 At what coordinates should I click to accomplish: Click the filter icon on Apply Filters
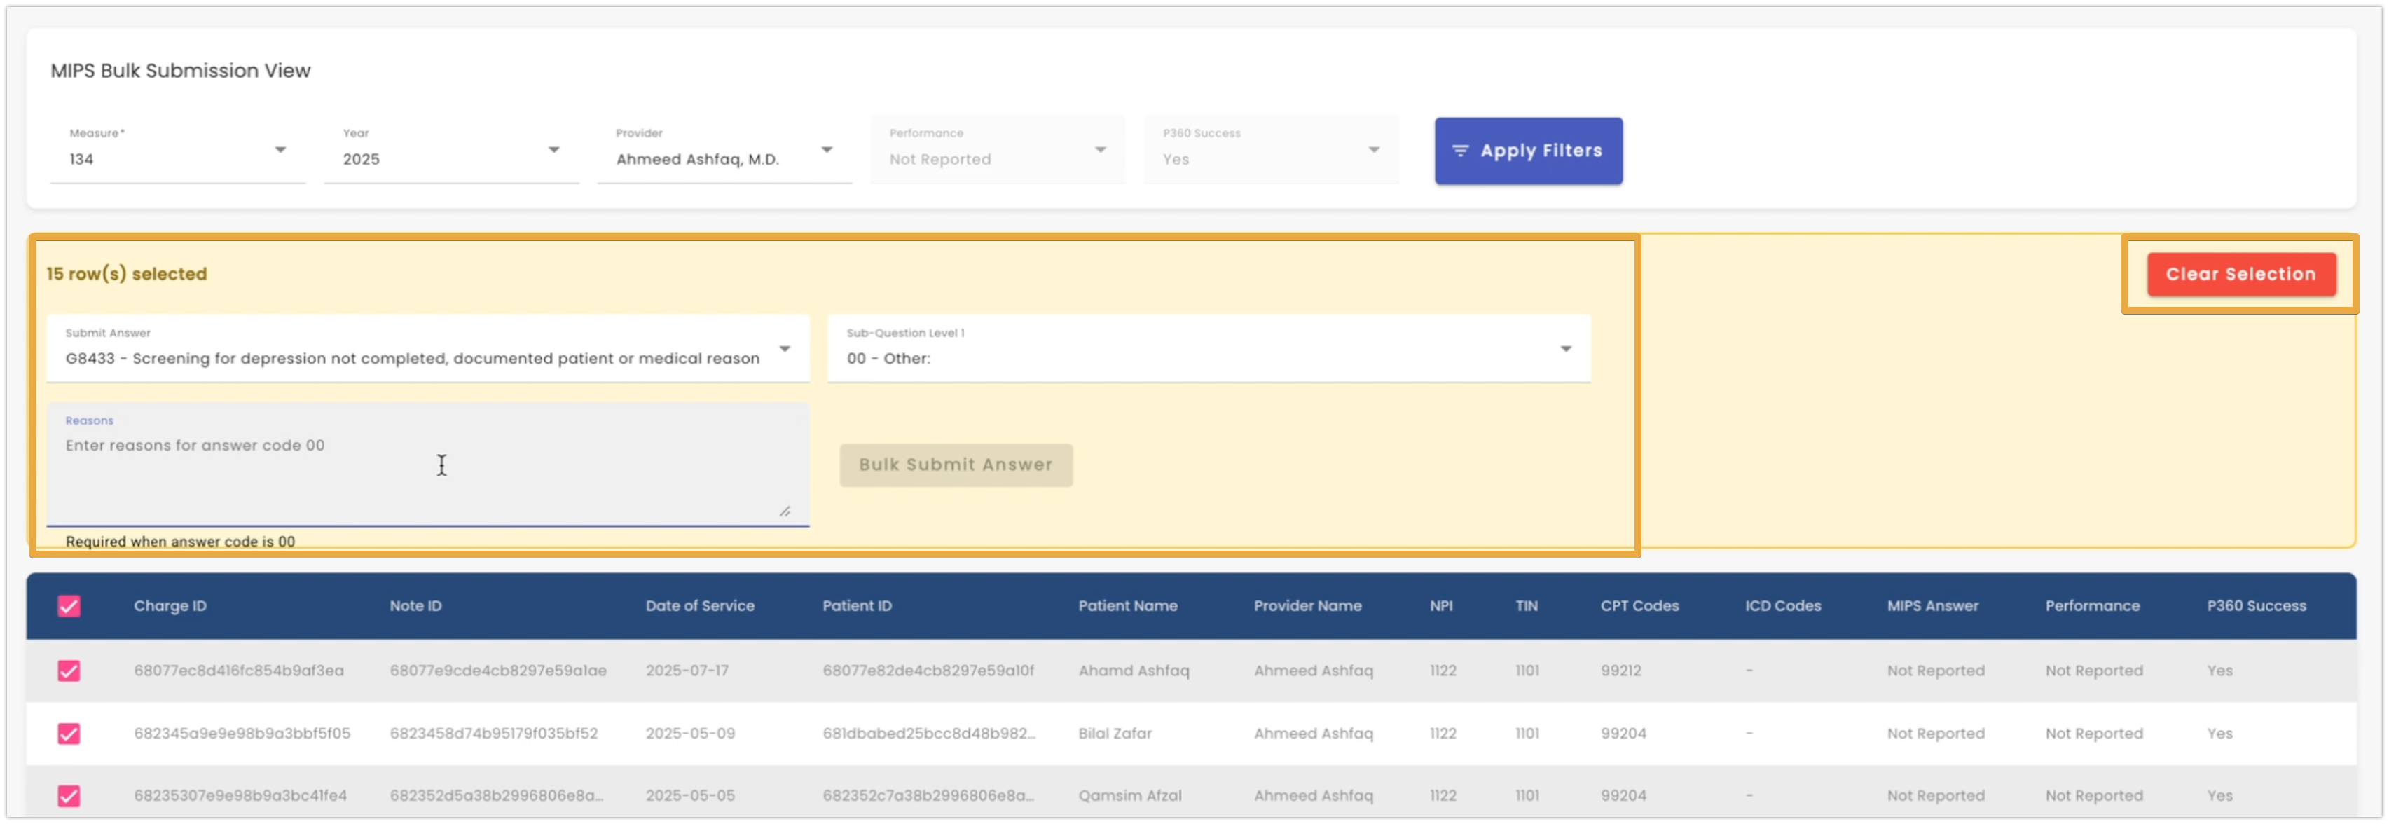pyautogui.click(x=1460, y=151)
